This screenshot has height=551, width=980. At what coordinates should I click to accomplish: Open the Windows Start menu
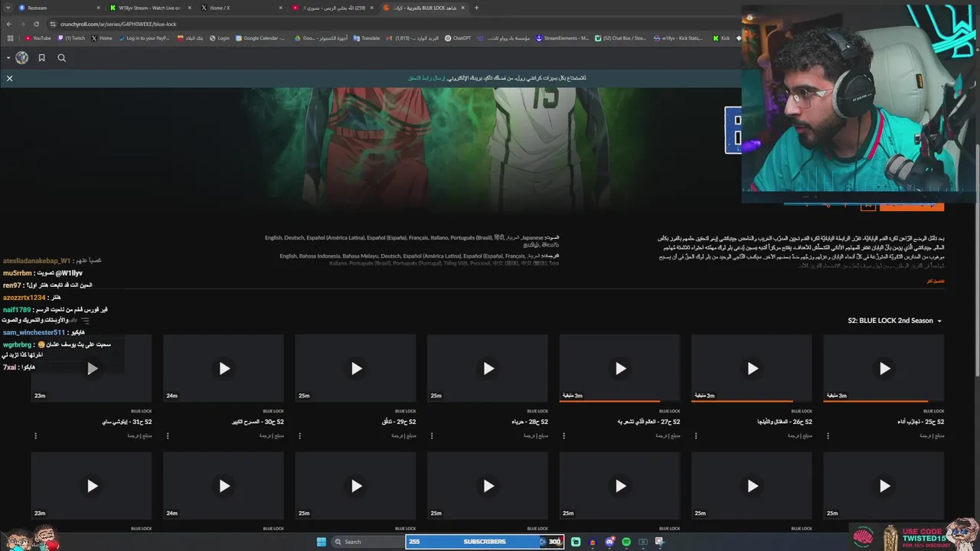[x=322, y=542]
